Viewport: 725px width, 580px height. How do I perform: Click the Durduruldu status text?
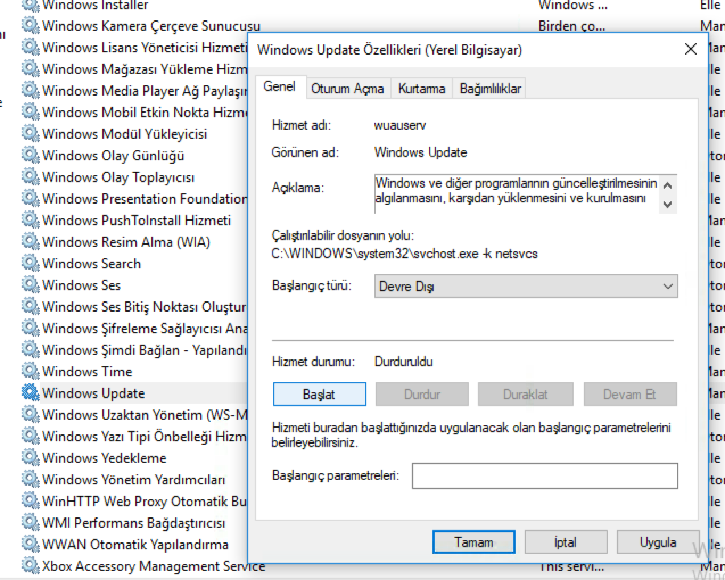[x=403, y=362]
